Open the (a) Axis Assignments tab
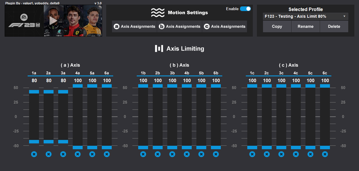Viewport: 359px width, 171px height. (134, 26)
